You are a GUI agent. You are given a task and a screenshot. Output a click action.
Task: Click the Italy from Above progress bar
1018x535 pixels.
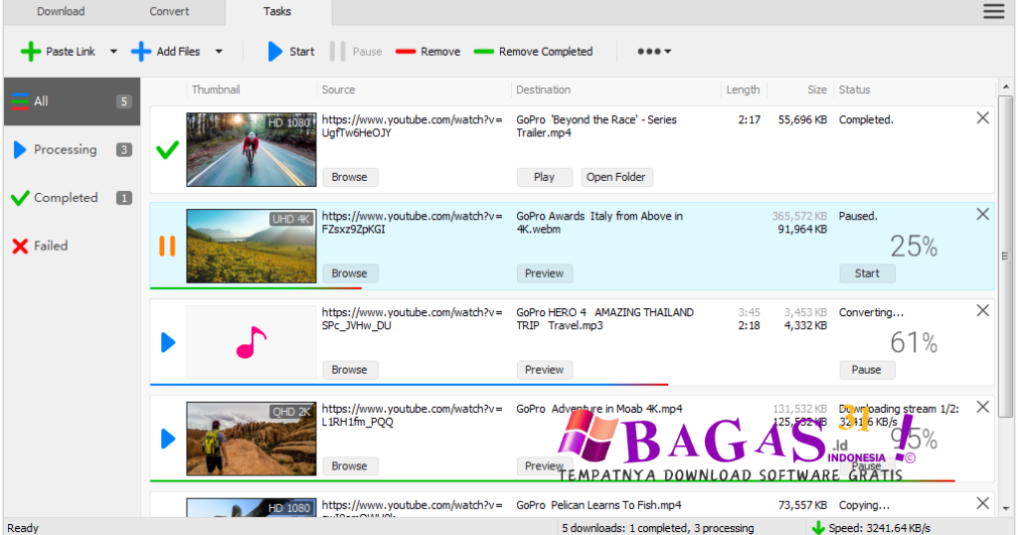pos(255,288)
